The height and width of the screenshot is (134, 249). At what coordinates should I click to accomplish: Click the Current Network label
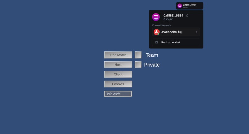[161, 25]
